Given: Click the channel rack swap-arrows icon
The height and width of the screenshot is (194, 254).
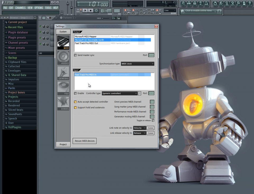Looking at the screenshot, I should 40,18.
